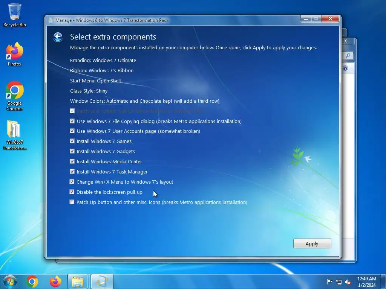Viewport: 386px width, 289px height.
Task: Uncheck Install Windows 7 Task Manager
Action: point(72,172)
